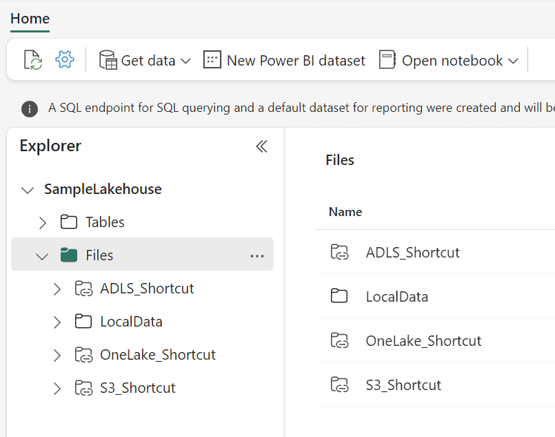Select S3_Shortcut in the Explorer tree
The height and width of the screenshot is (437, 555).
tap(138, 388)
